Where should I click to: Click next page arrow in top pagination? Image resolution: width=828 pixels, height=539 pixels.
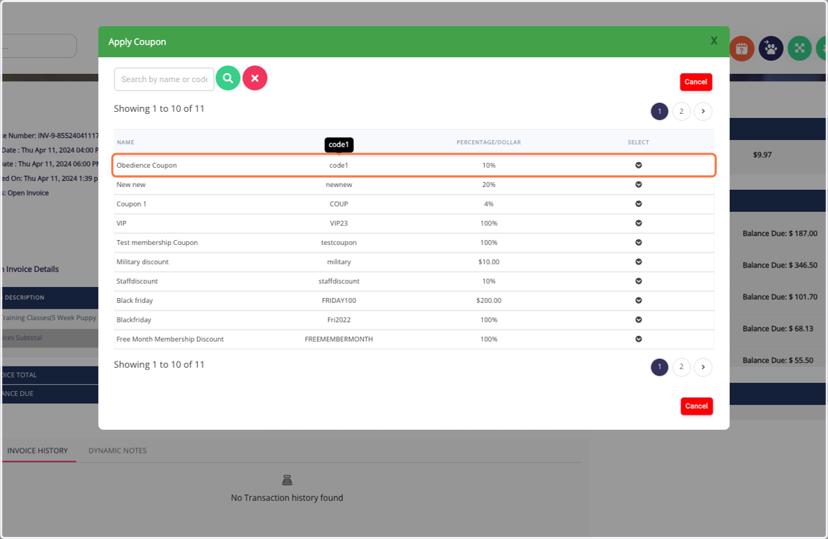tap(703, 111)
